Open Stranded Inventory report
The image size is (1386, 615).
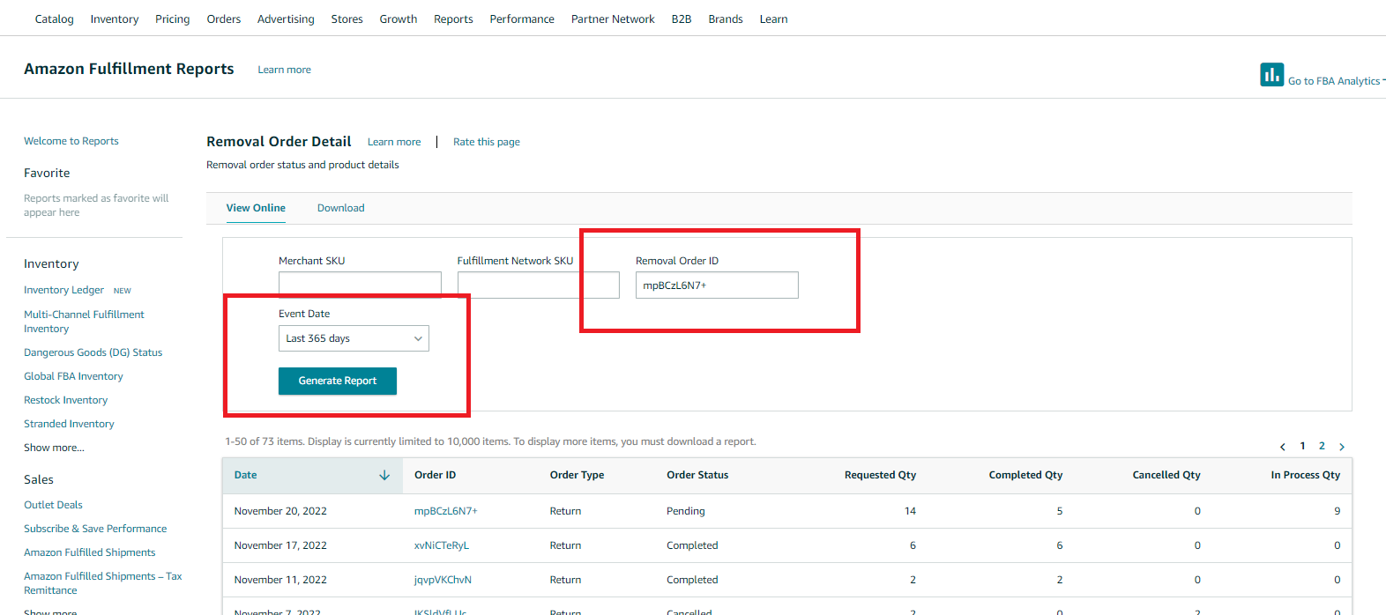pyautogui.click(x=69, y=424)
